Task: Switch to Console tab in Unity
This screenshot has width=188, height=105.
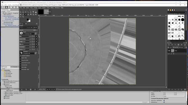Action: [x=14, y=67]
